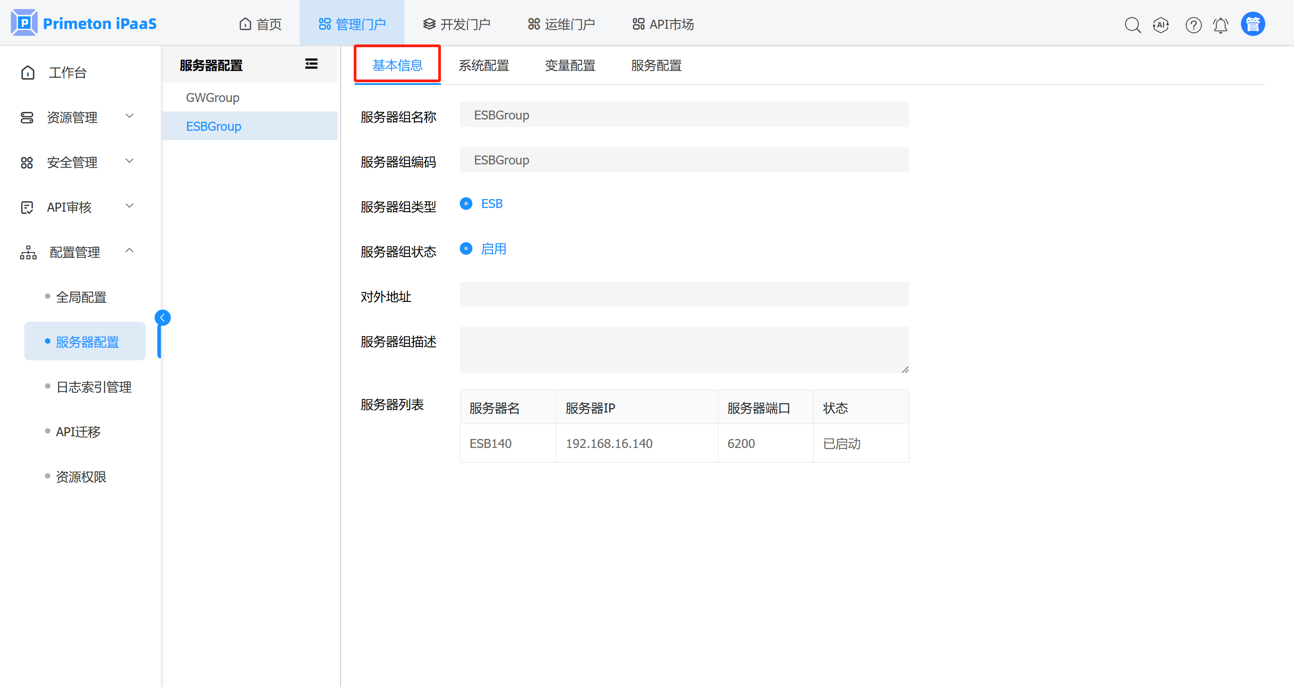Screen dimensions: 1294x687
Task: Collapse the 配置管理 menu
Action: coord(76,252)
